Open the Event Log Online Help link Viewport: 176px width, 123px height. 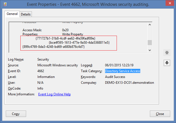click(54, 94)
